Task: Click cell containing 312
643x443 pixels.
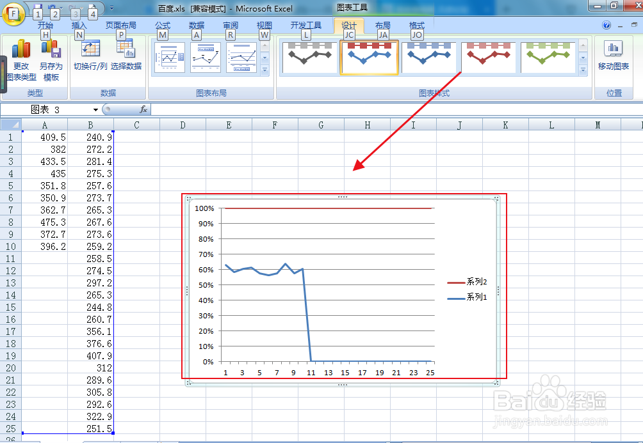Action: click(x=91, y=368)
